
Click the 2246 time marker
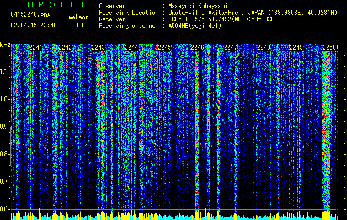[197, 47]
